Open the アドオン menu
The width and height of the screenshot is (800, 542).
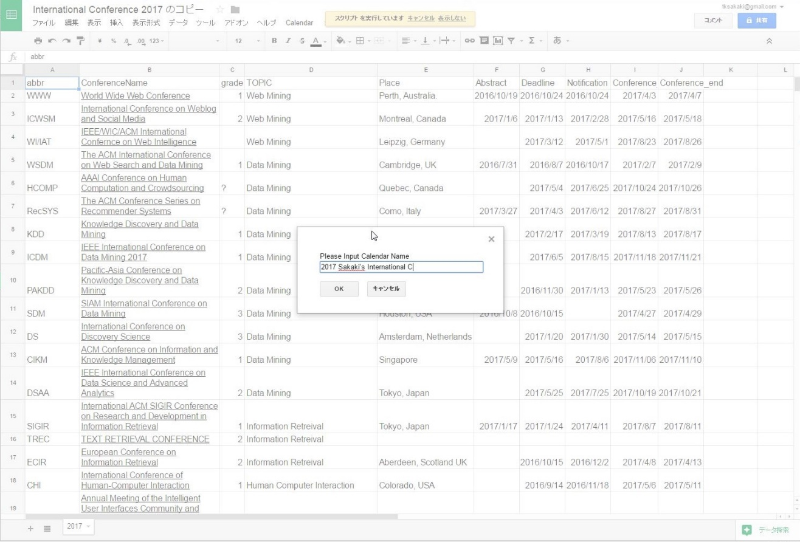pos(236,22)
